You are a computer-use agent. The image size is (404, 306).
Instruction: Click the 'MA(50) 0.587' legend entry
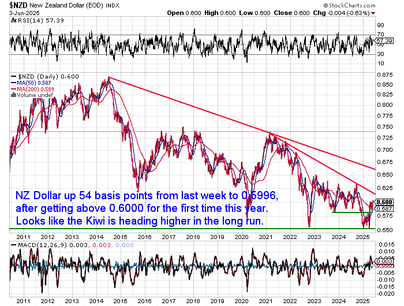33,83
